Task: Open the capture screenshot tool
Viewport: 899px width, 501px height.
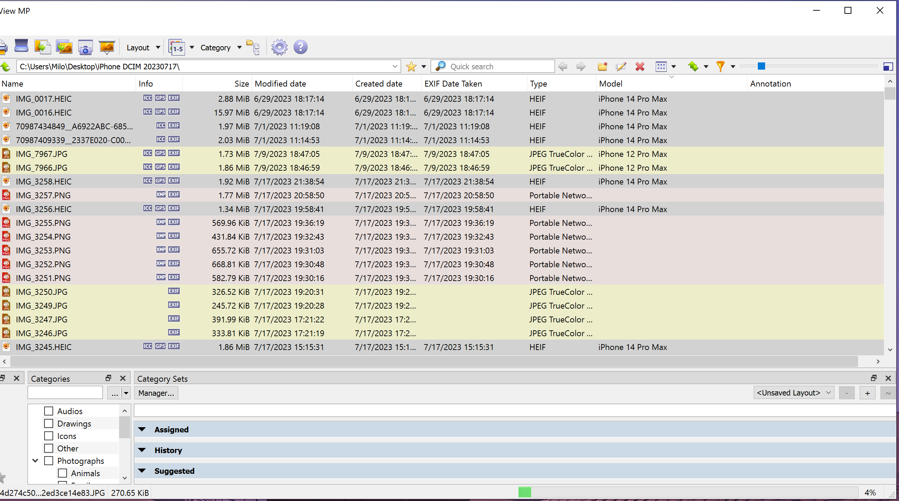Action: click(x=85, y=48)
